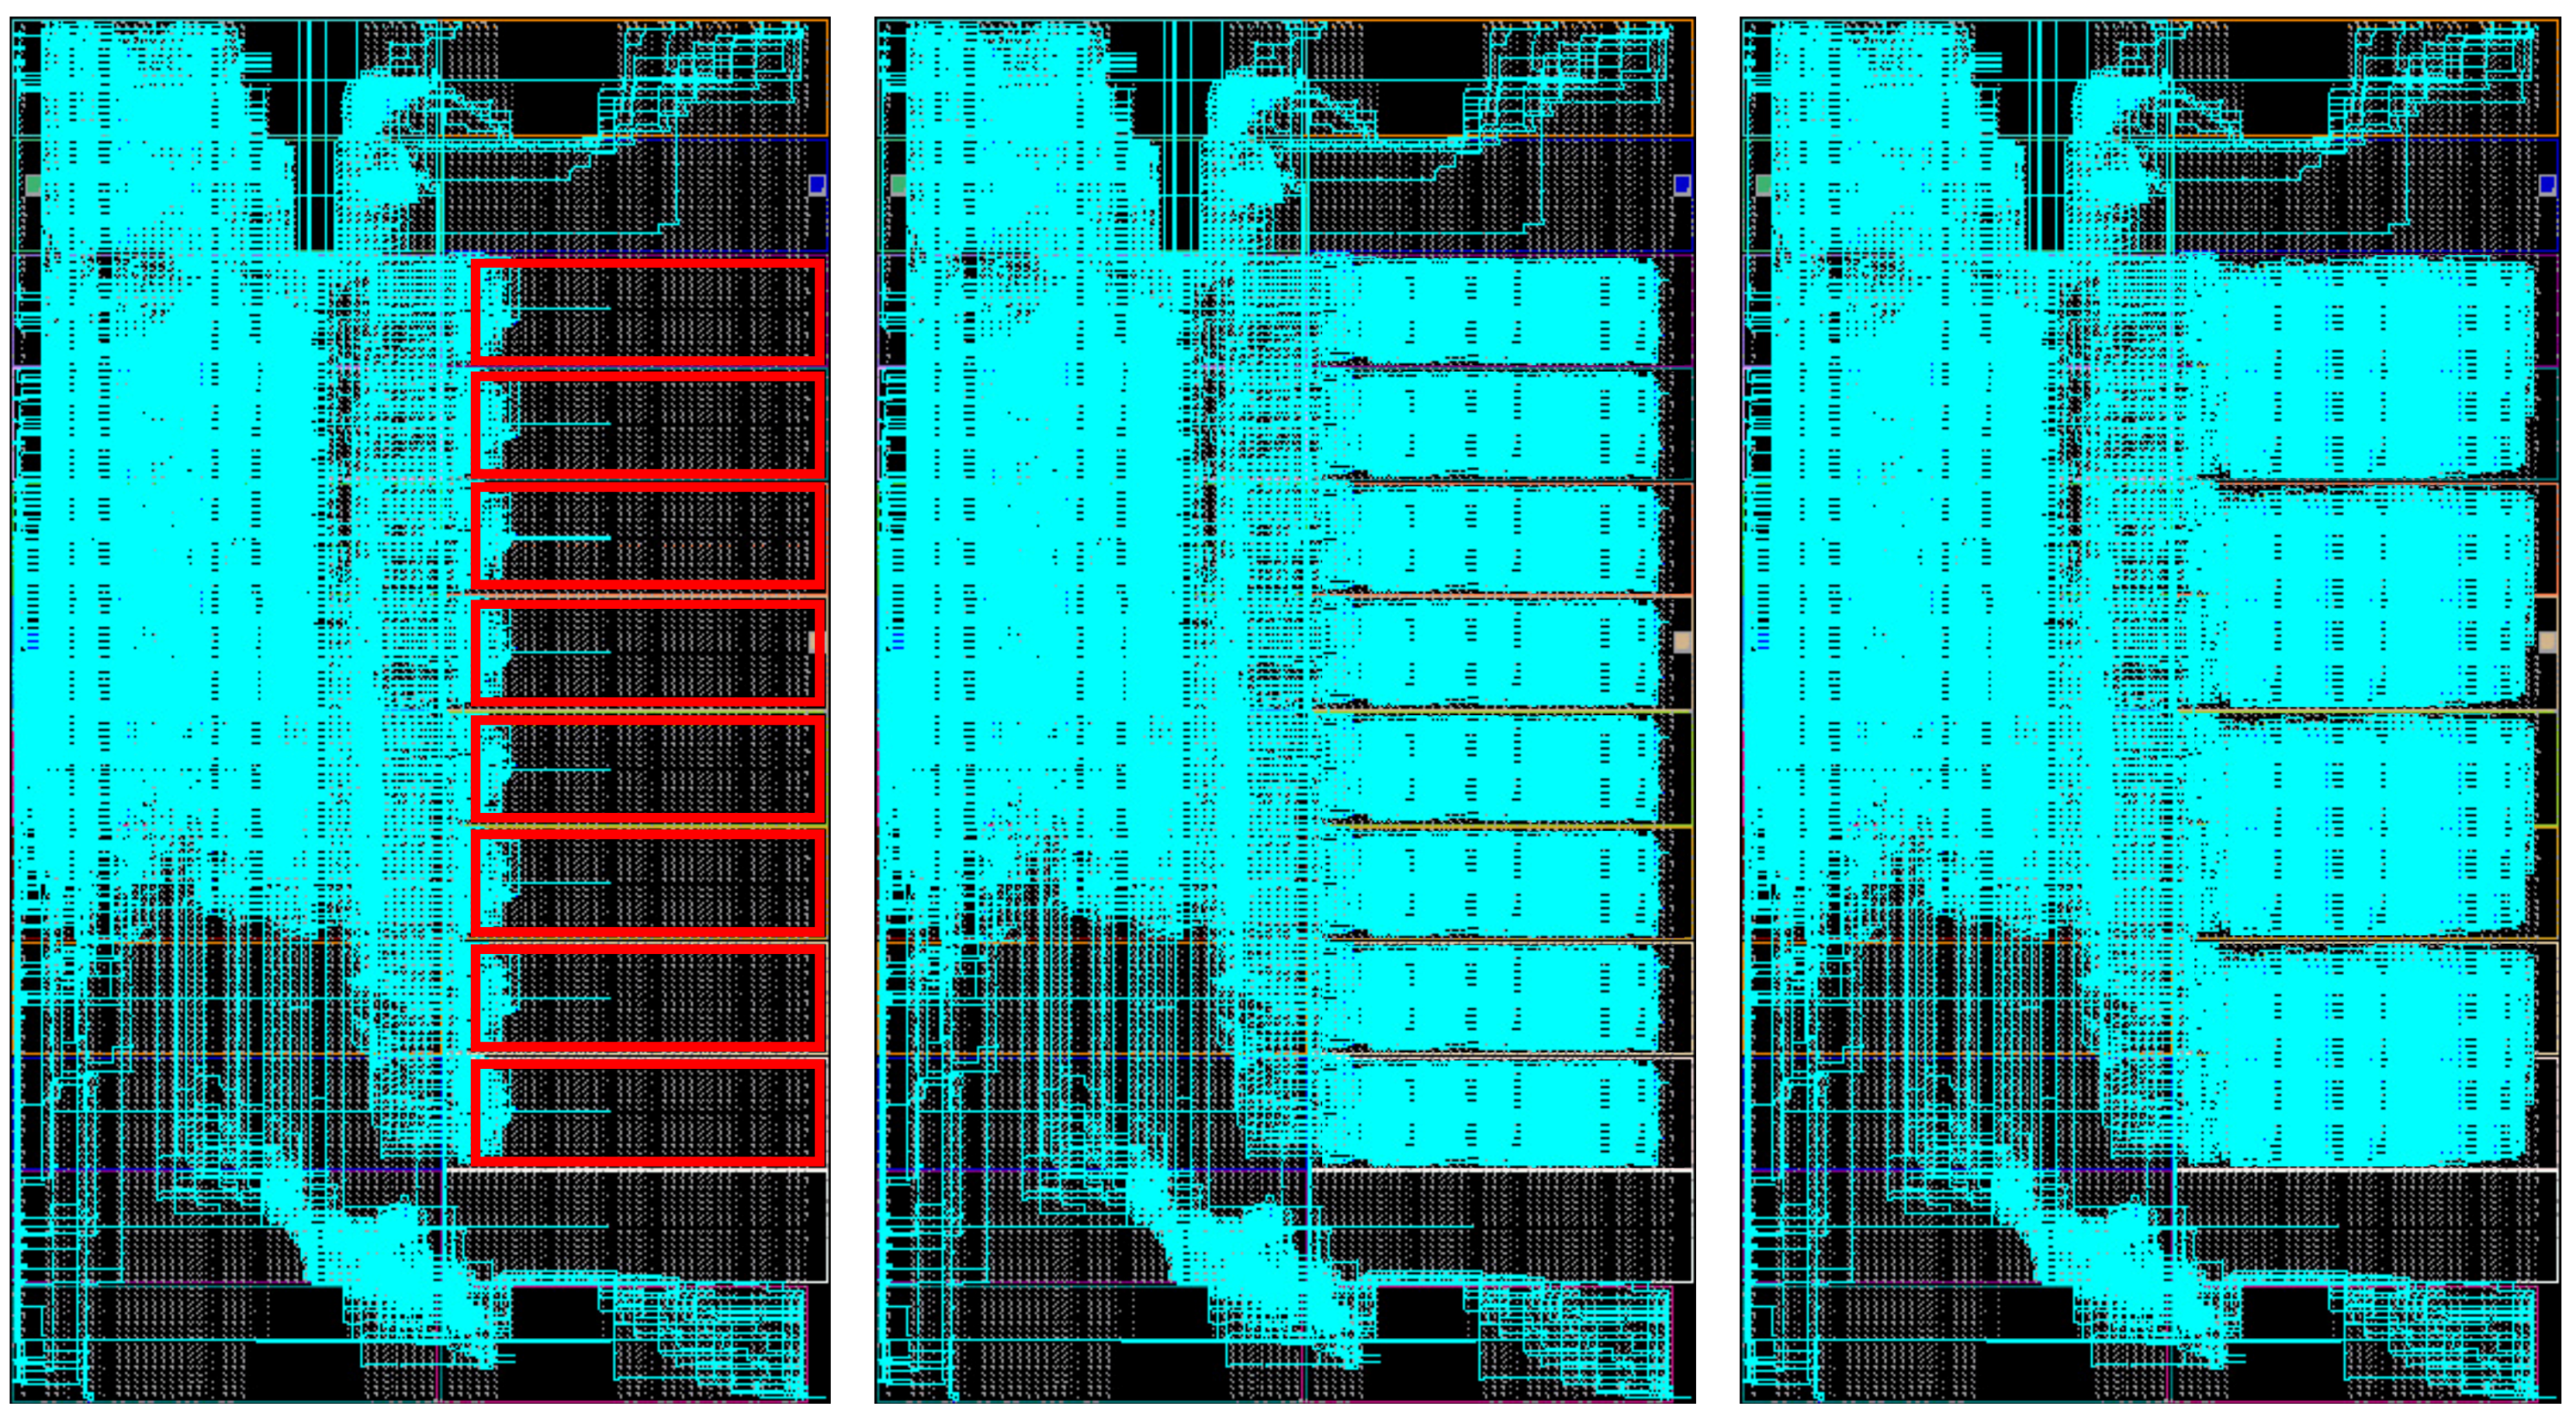Click the beige marker in right layout

pyautogui.click(x=2549, y=642)
